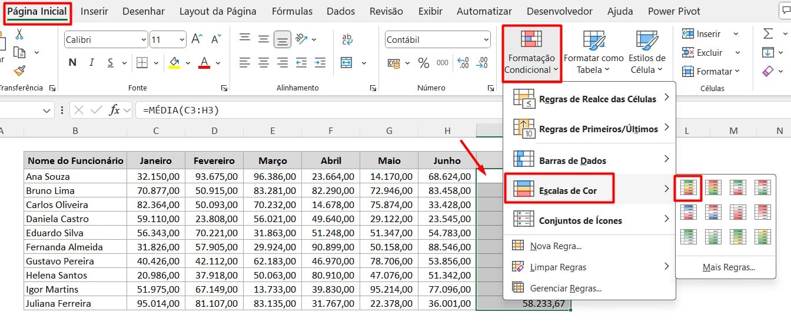
Task: Click the AutoSum sigma icon
Action: tap(768, 33)
